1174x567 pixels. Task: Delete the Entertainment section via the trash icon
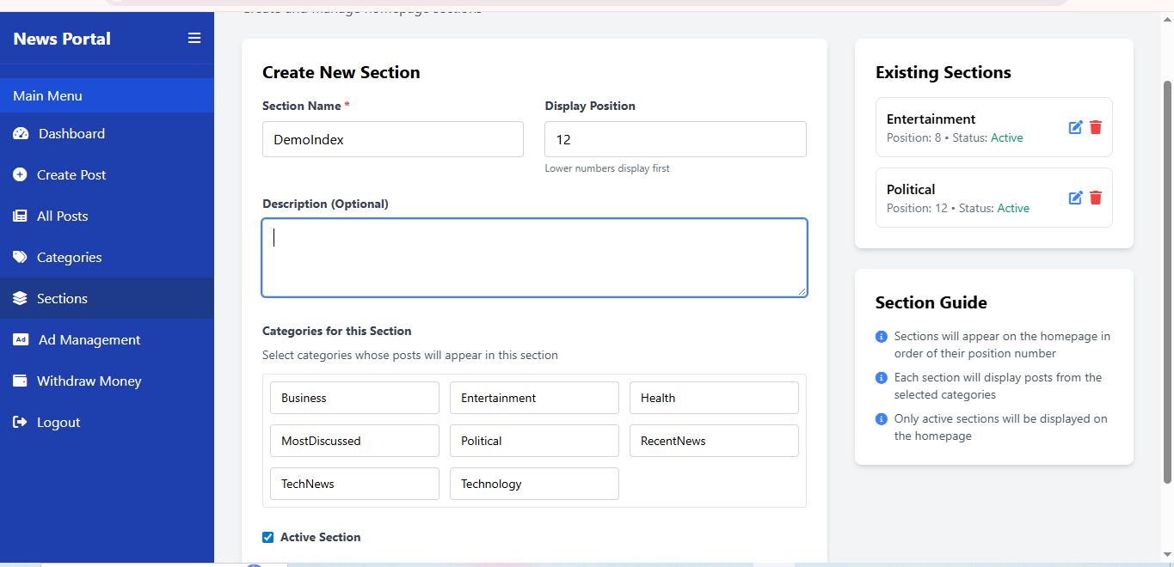[1096, 127]
